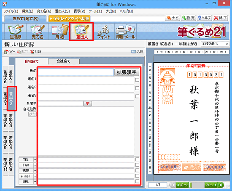Open the FAX field type dropdown
The width and height of the screenshot is (232, 191).
pyautogui.click(x=35, y=165)
